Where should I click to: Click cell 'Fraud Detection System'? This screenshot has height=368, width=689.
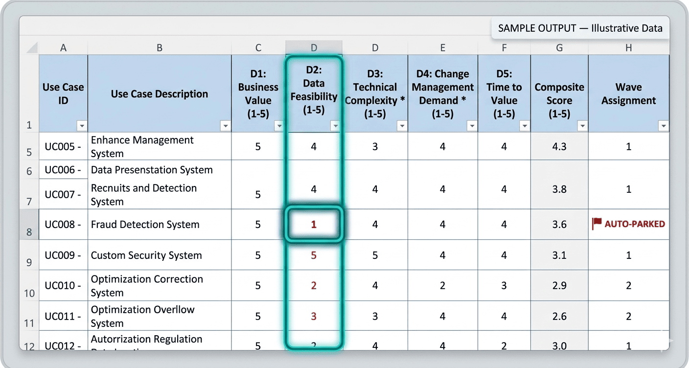(x=160, y=225)
